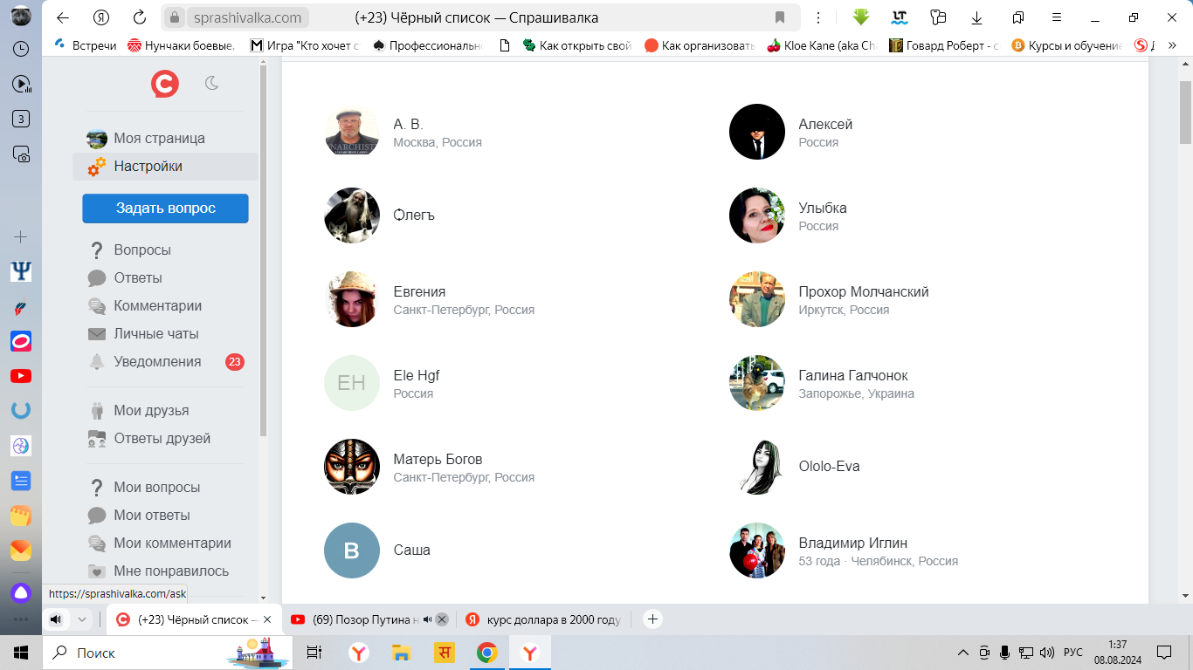
Task: Toggle the sound button at tab bar left
Action: click(57, 619)
